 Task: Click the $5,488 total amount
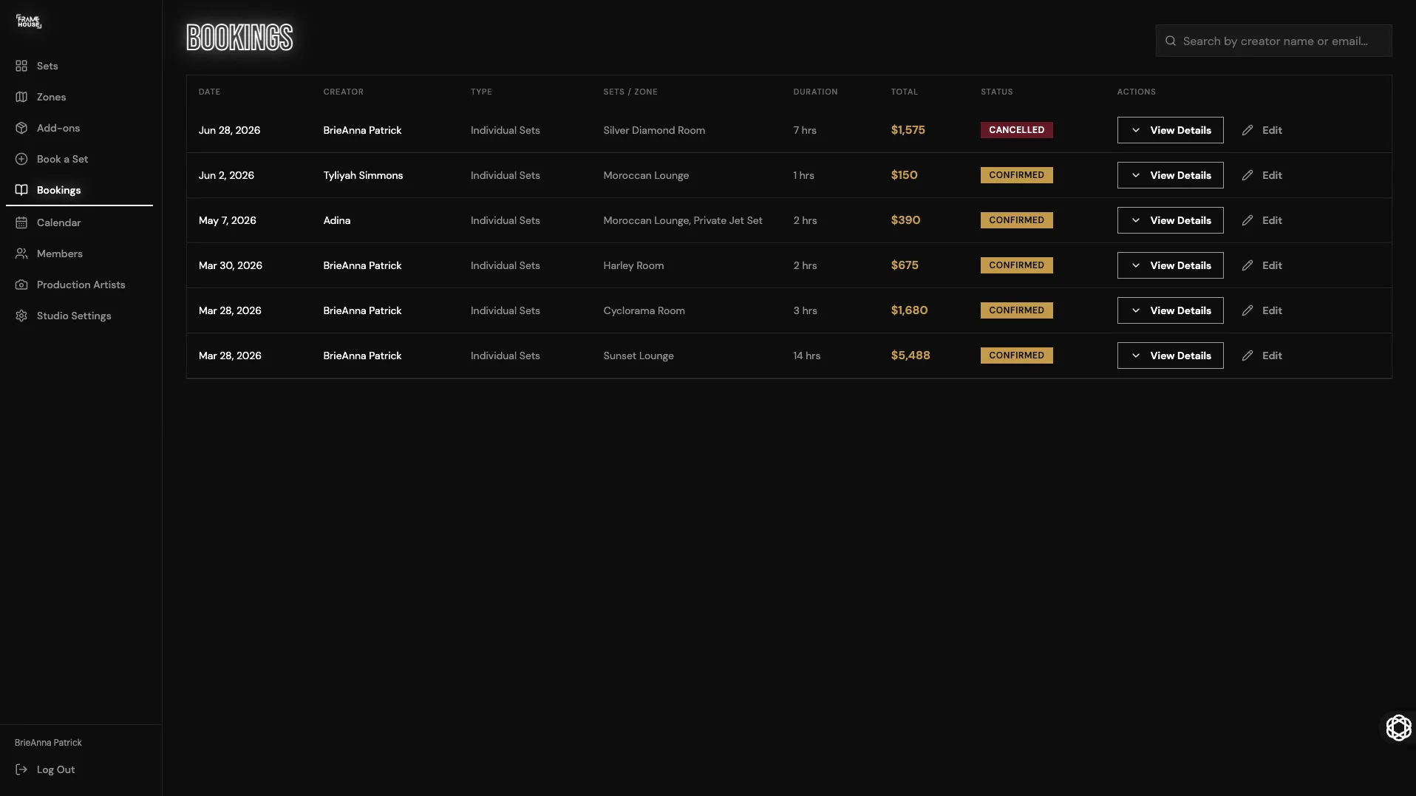coord(910,356)
